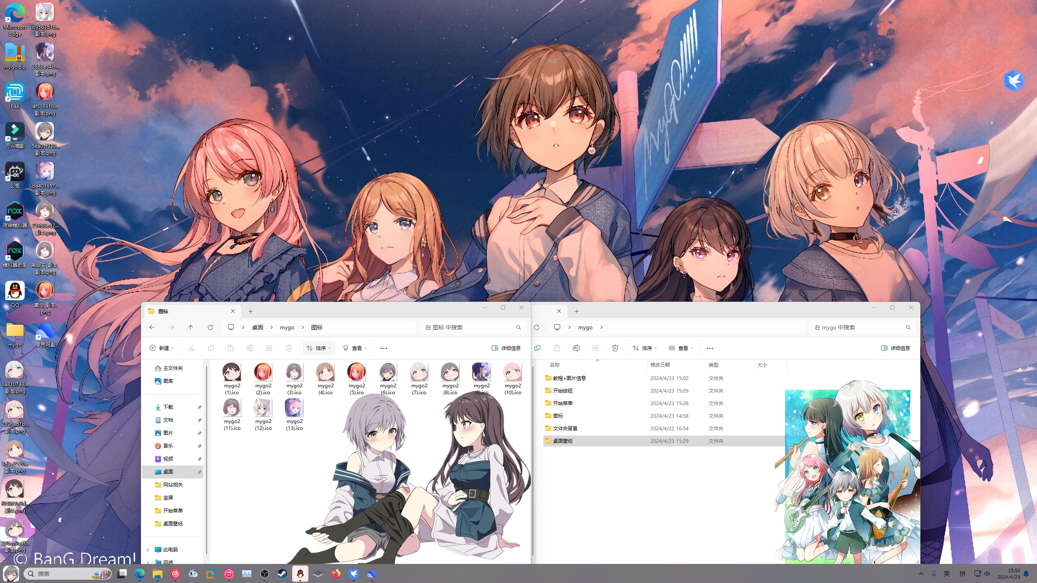Image resolution: width=1037 pixels, height=583 pixels.
Task: Click mygo in the 图标 window breadcrumb
Action: (287, 327)
